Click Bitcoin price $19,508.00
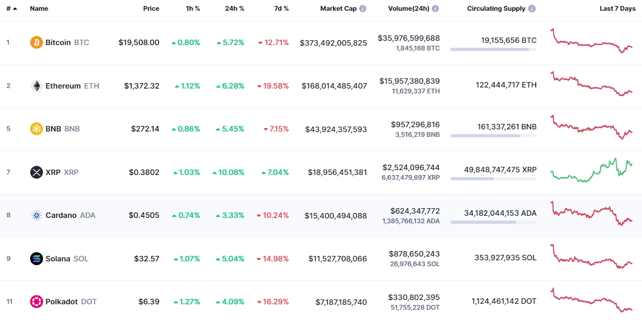The image size is (642, 322). [139, 42]
